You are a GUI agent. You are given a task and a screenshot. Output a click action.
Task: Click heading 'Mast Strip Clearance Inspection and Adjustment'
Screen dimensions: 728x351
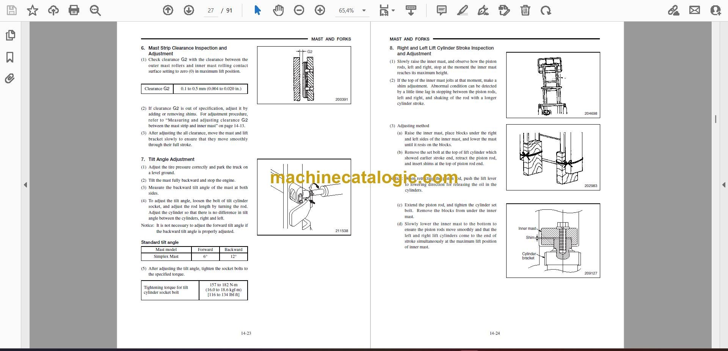pos(187,51)
